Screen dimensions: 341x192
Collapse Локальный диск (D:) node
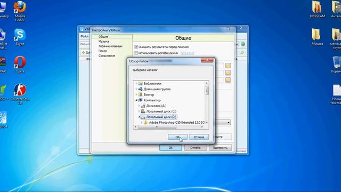139,117
